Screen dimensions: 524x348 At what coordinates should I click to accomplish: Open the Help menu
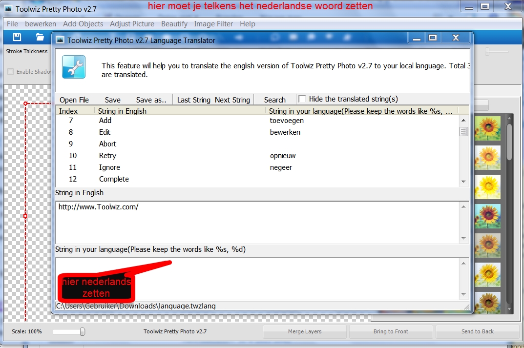[247, 24]
